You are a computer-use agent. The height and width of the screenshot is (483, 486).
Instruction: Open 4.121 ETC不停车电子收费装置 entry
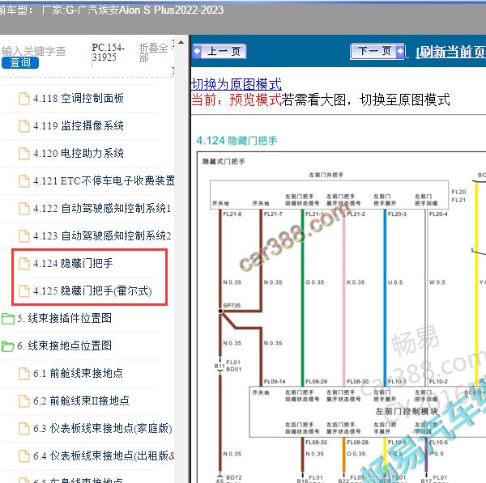coord(104,180)
